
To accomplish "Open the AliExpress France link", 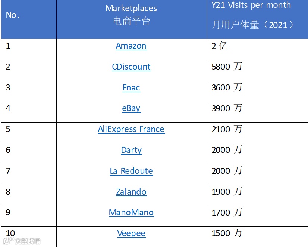I will click(x=131, y=129).
